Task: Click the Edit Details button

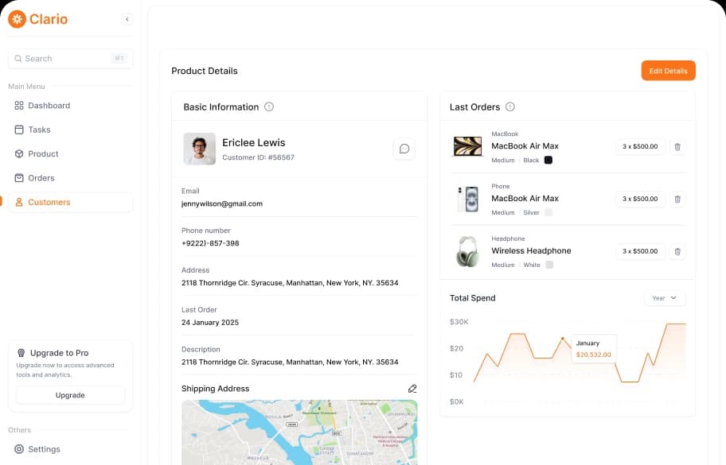Action: point(668,70)
